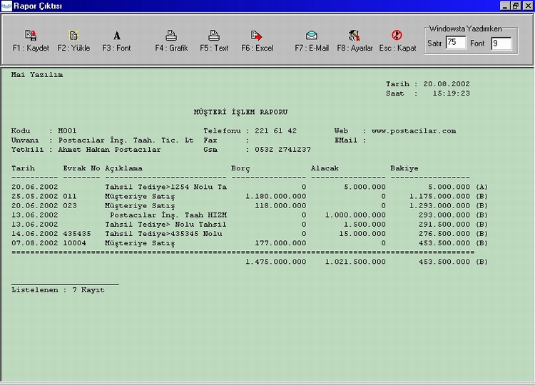Click evrak number 10004
The image size is (535, 385).
point(74,243)
